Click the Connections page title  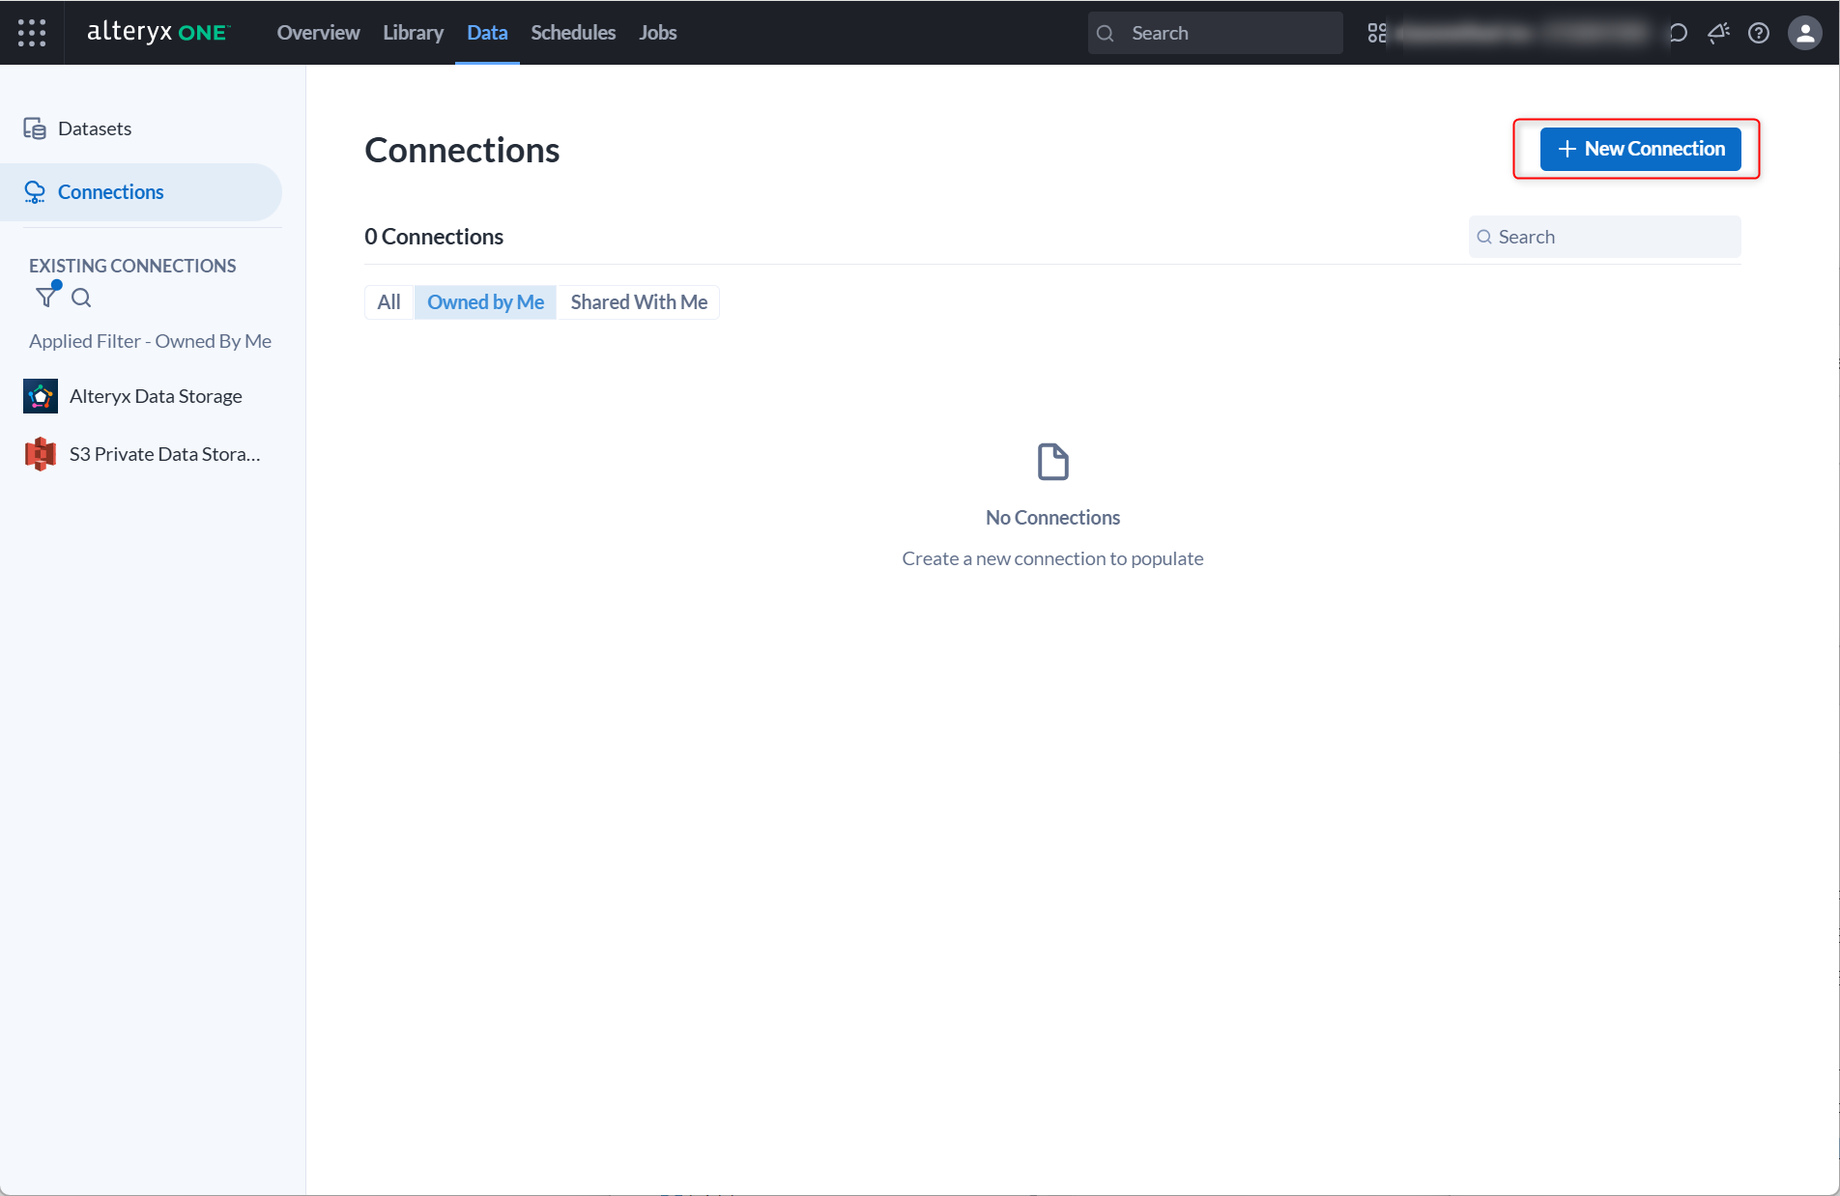coord(462,151)
